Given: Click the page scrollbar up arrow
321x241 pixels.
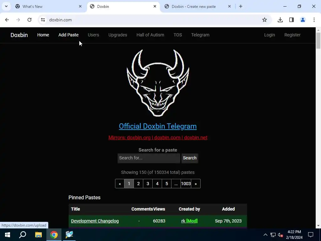Looking at the screenshot, I should (318, 30).
